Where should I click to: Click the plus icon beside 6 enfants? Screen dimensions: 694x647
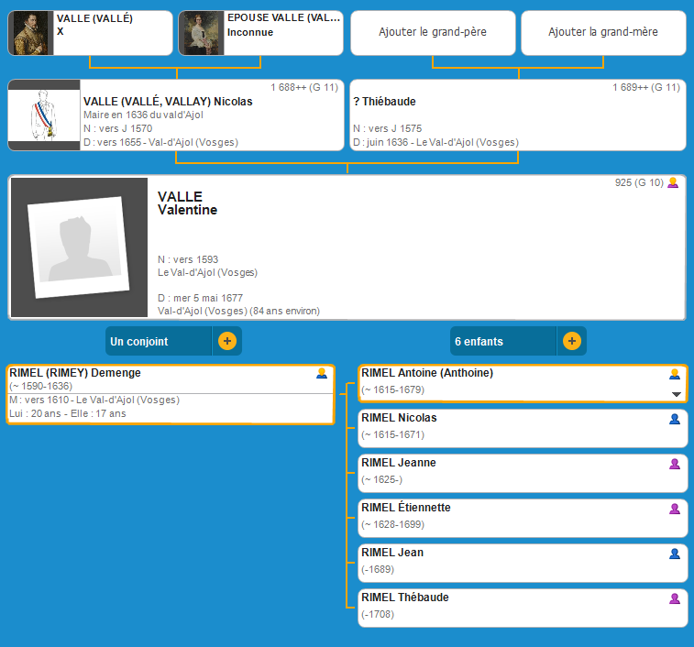coord(571,341)
